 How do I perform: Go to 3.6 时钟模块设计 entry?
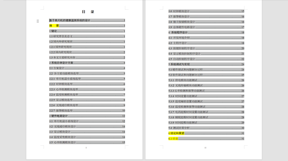(x=179, y=11)
